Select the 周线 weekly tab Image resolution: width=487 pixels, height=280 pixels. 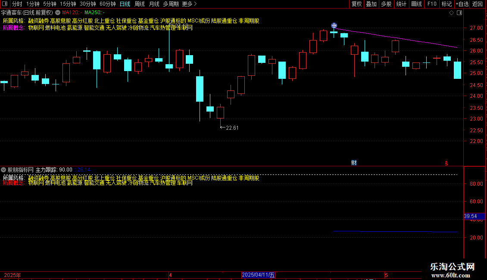[x=140, y=4]
